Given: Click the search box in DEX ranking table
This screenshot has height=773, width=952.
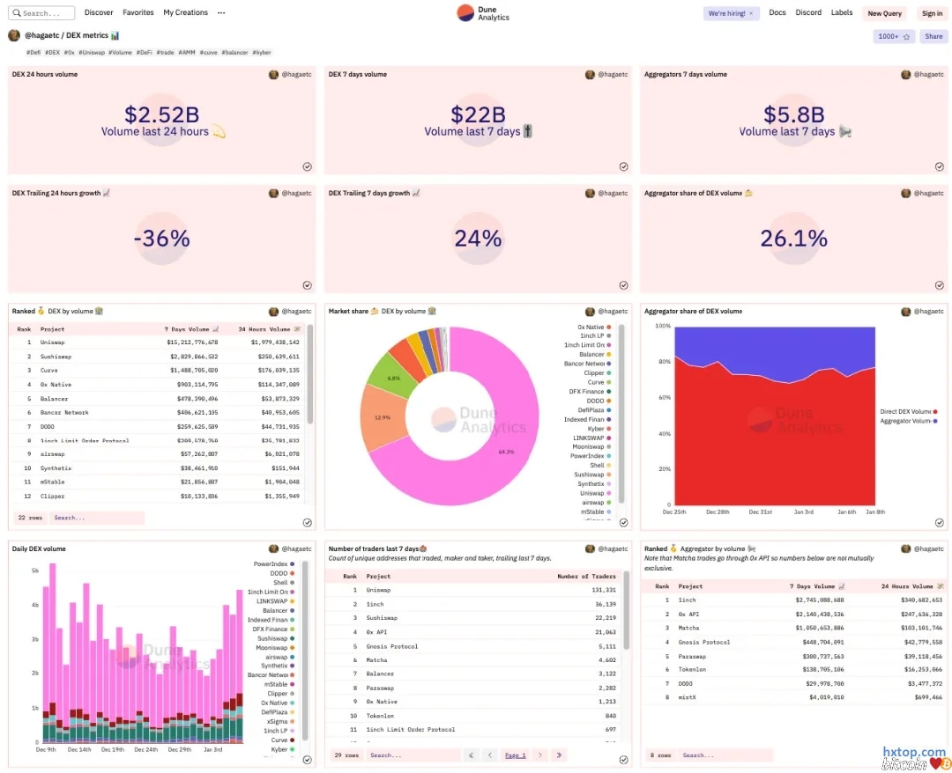Looking at the screenshot, I should click(x=95, y=518).
